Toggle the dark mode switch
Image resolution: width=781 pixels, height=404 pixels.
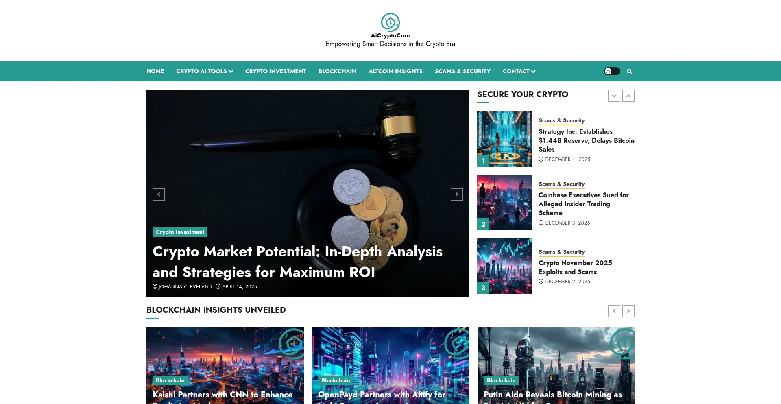point(612,72)
